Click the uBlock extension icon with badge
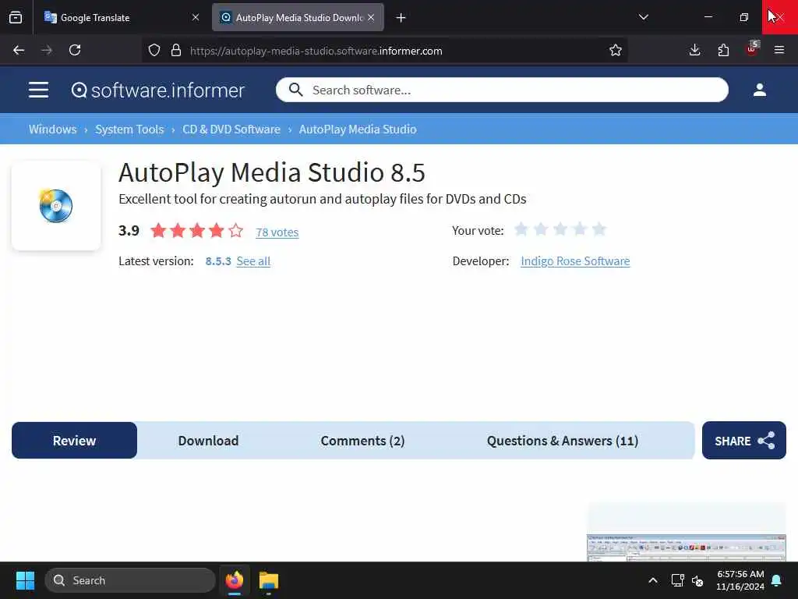 [752, 49]
